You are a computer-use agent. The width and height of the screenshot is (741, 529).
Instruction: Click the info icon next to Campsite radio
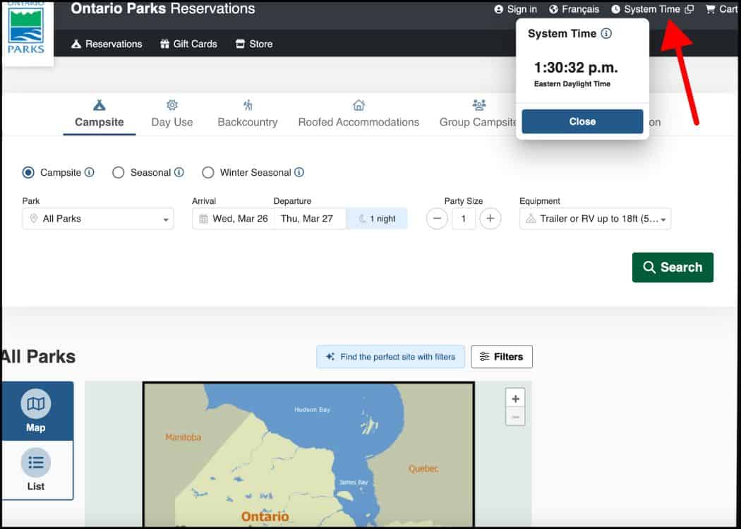click(x=90, y=172)
